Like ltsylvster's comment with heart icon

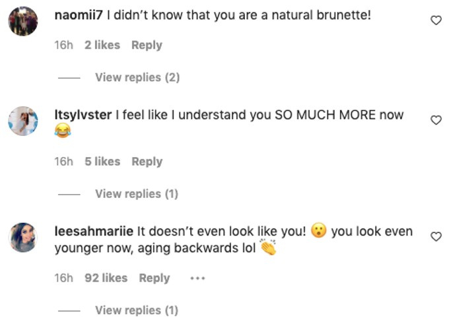point(436,120)
